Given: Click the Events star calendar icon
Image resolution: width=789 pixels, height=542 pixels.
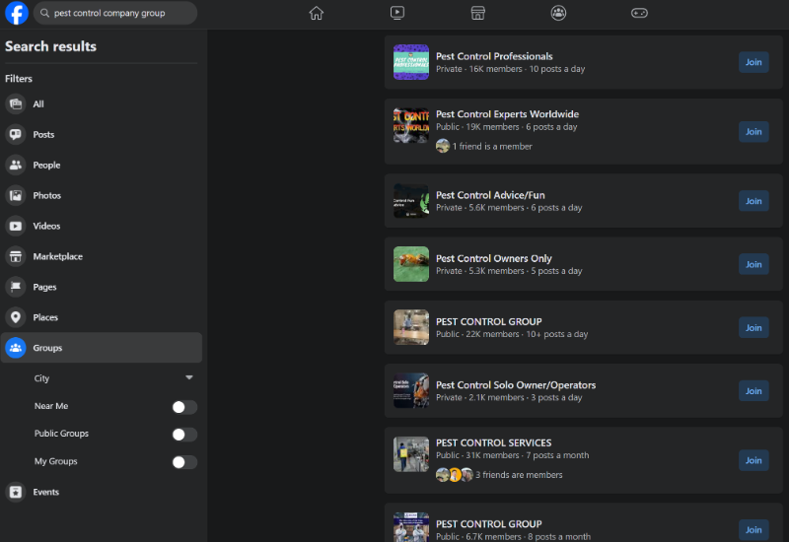Looking at the screenshot, I should pyautogui.click(x=16, y=492).
